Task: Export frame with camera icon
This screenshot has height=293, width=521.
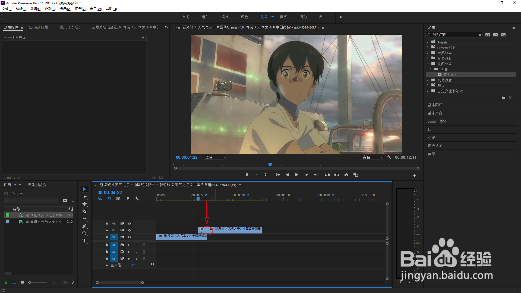Action: (x=346, y=175)
